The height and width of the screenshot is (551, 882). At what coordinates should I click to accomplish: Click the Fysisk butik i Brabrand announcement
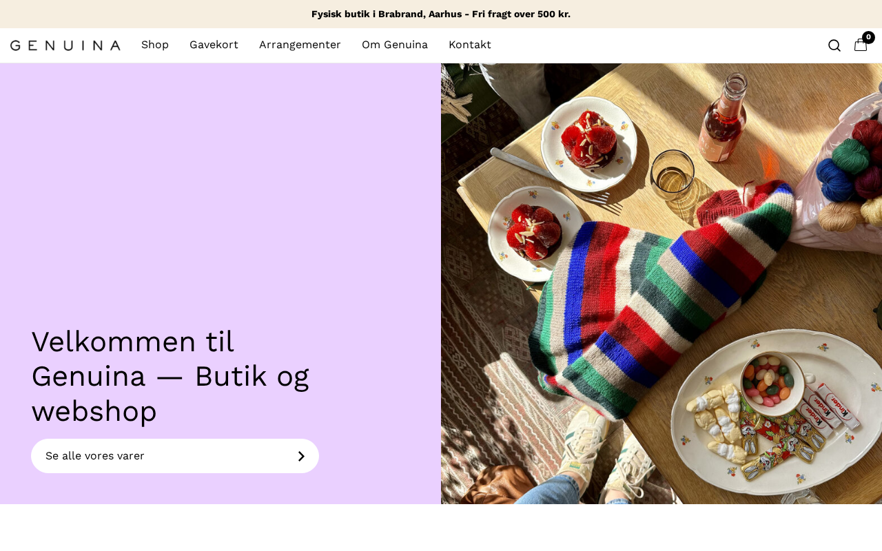click(441, 14)
